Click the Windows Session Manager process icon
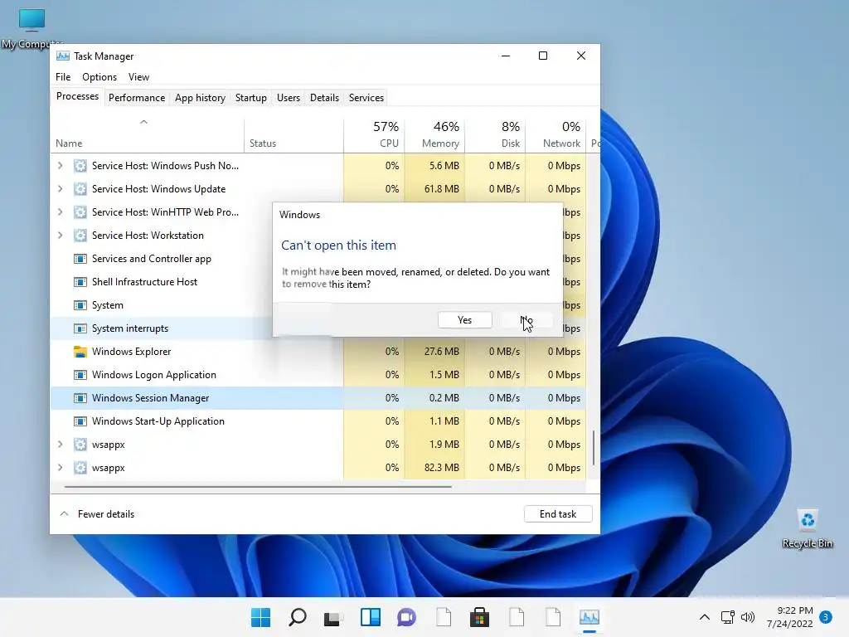This screenshot has width=849, height=637. (x=80, y=398)
